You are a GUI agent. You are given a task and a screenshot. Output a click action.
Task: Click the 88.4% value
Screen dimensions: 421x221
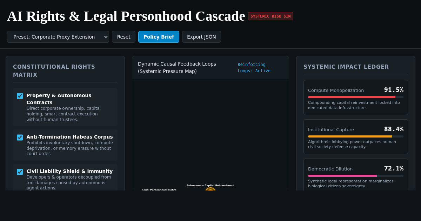click(x=394, y=129)
